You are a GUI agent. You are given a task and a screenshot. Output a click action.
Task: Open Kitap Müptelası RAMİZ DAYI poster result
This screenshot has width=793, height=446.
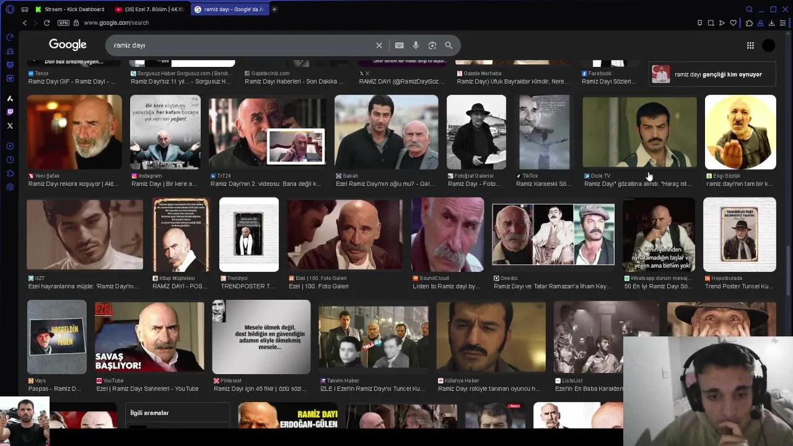(x=181, y=234)
